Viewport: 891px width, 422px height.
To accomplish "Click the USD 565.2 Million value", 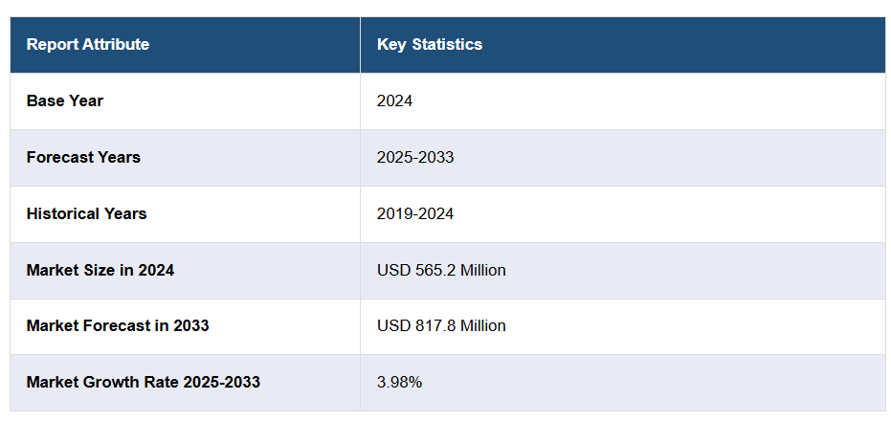I will click(441, 270).
